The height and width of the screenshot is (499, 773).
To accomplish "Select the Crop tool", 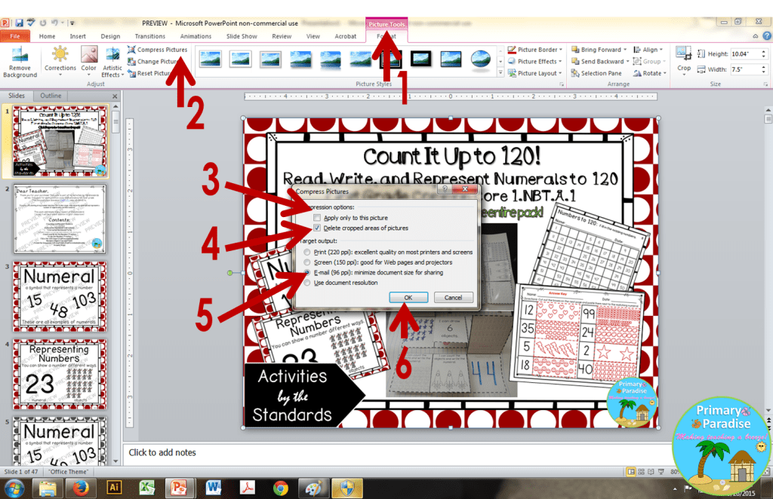I will coord(684,59).
